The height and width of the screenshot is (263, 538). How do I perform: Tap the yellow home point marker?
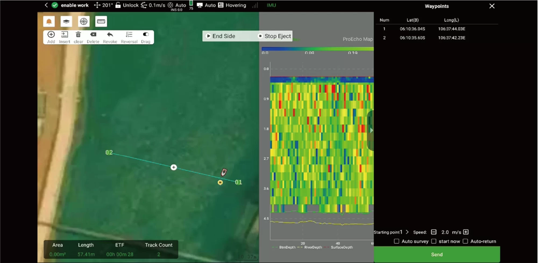pos(220,183)
